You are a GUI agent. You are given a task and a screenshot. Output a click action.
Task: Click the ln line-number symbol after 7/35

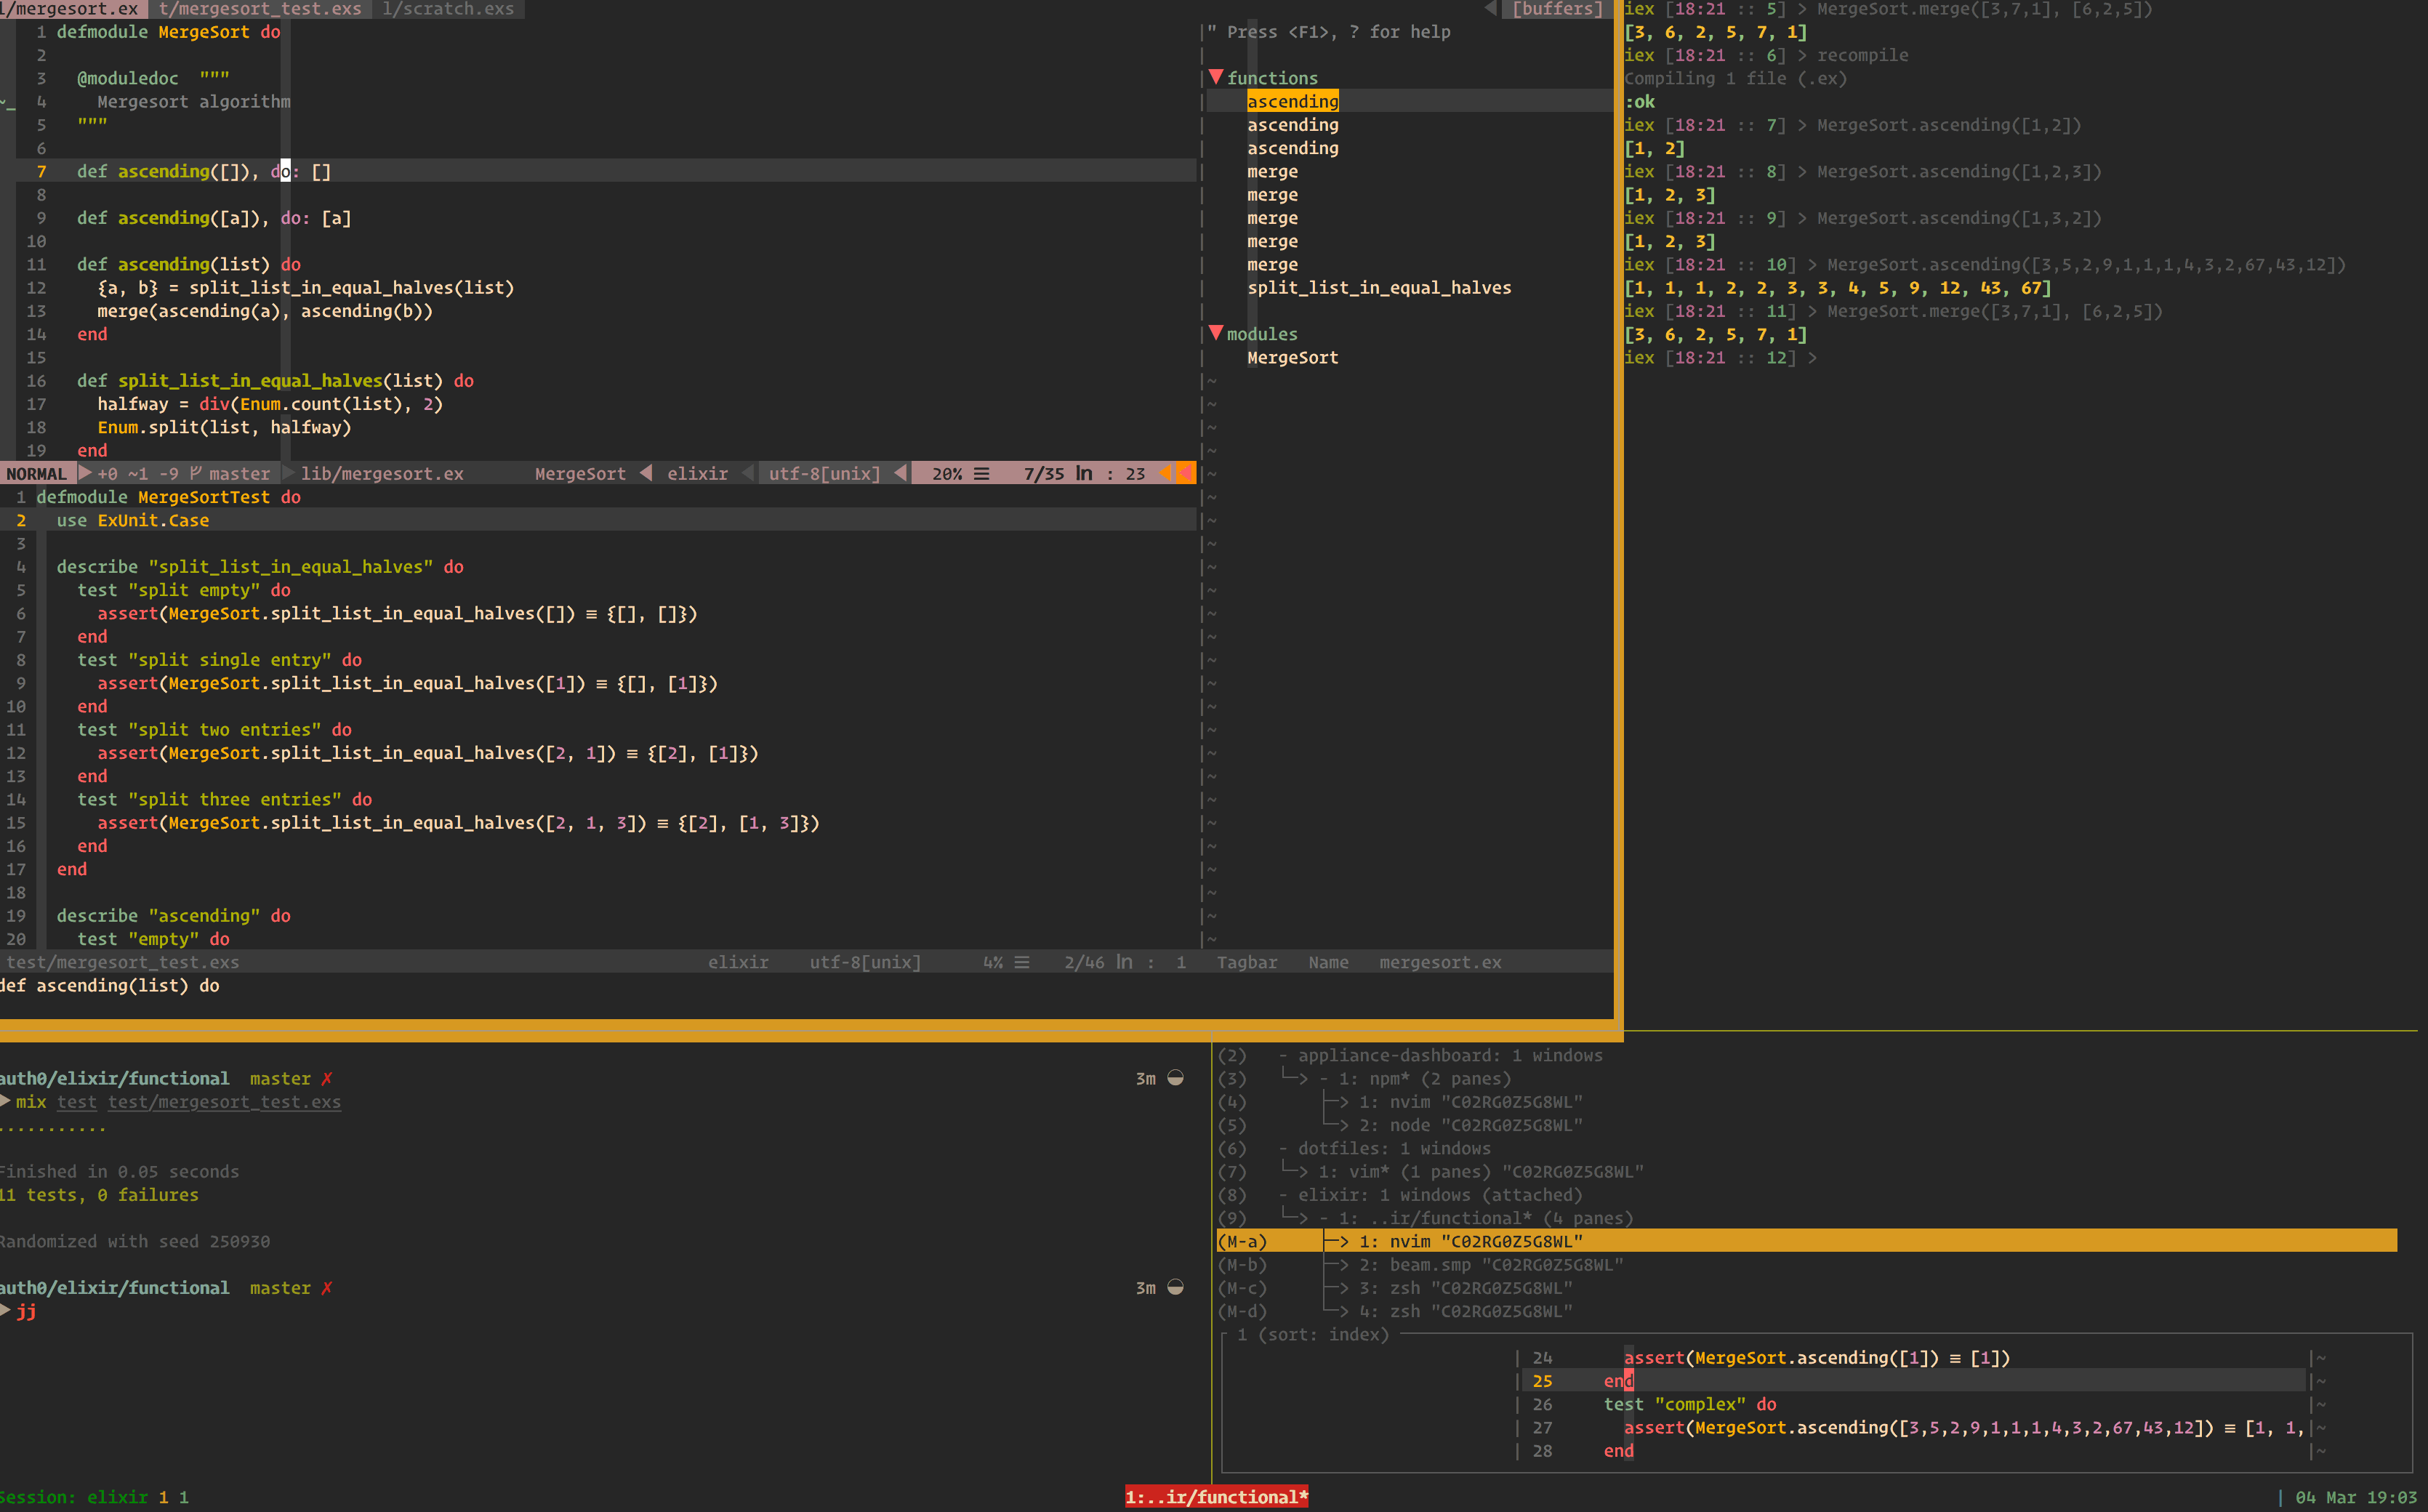pyautogui.click(x=1084, y=473)
